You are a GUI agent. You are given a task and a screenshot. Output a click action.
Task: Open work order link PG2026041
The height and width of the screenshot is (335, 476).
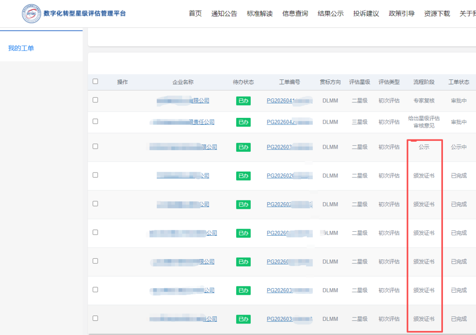point(290,101)
